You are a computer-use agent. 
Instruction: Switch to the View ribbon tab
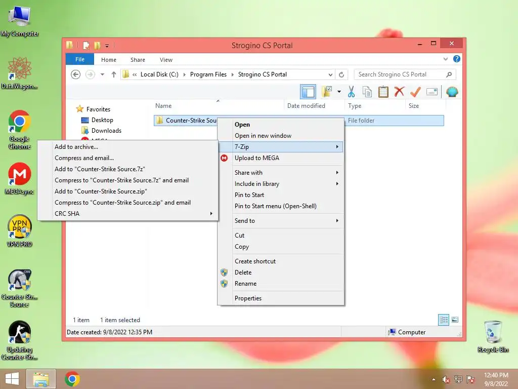166,60
